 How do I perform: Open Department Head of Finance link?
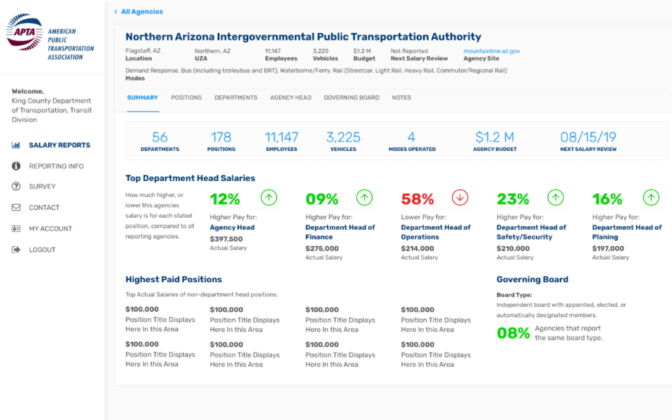(x=341, y=232)
